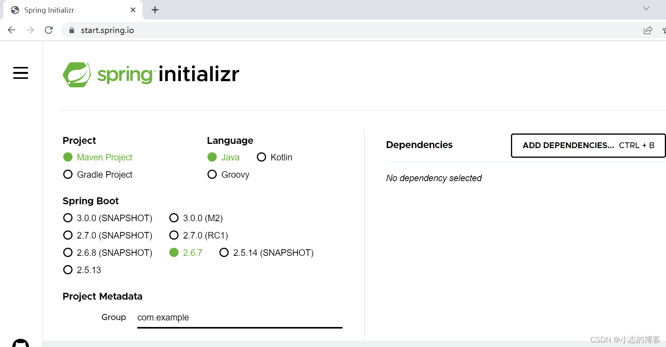Reload the current page
The image size is (666, 347).
[x=49, y=30]
